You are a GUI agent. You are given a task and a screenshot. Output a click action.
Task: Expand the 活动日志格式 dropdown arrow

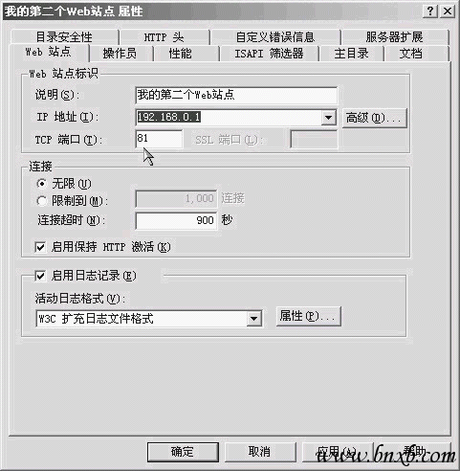coord(254,319)
